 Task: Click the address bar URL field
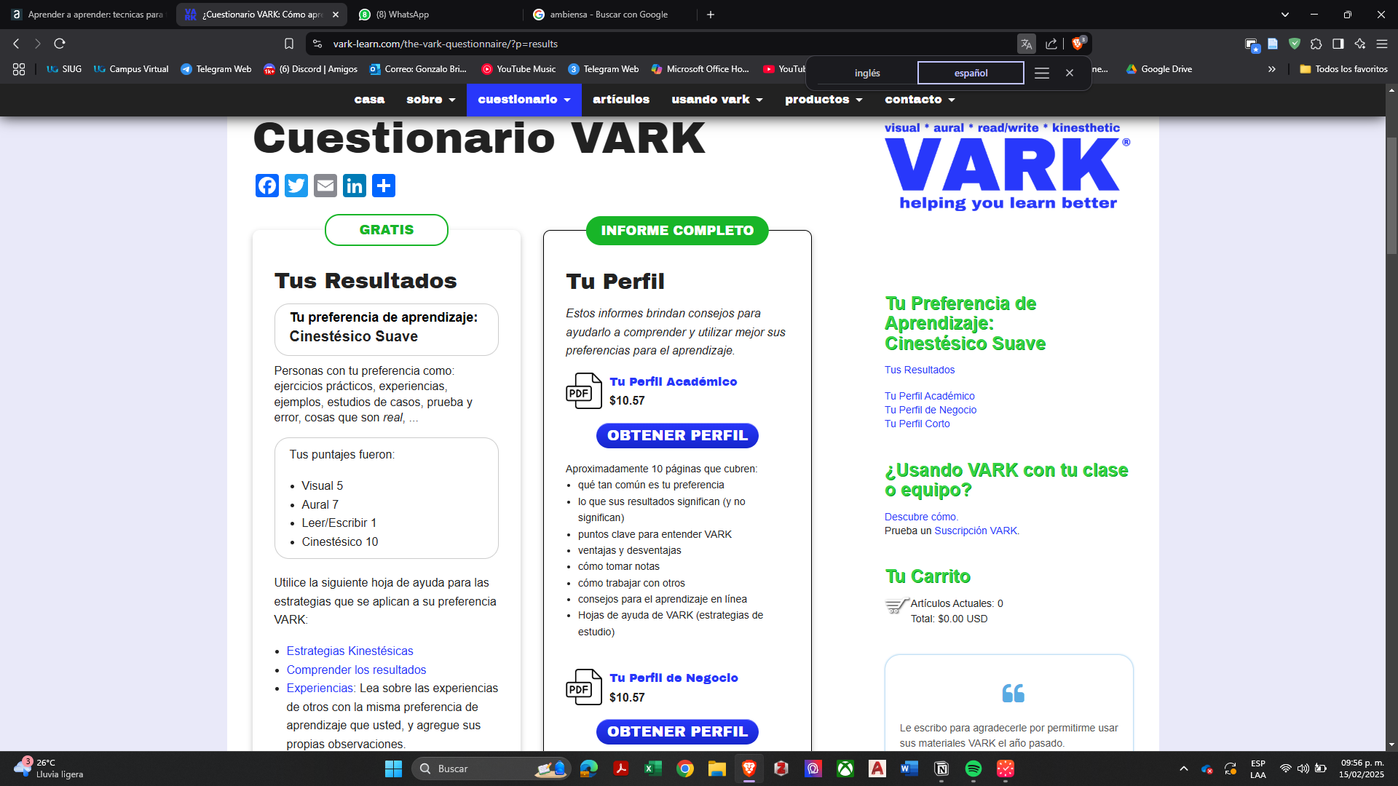click(x=670, y=44)
